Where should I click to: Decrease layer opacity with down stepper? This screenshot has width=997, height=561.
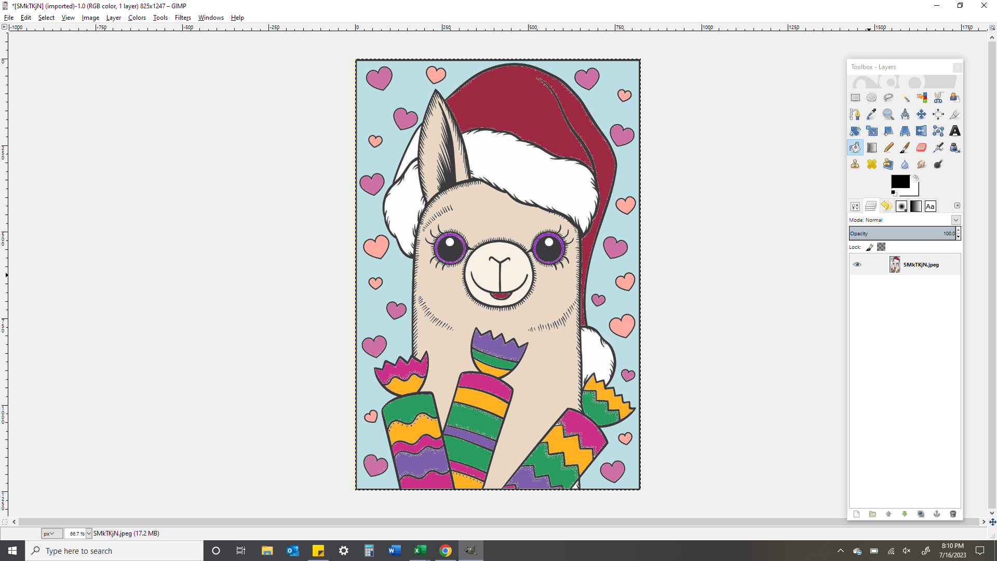pos(959,237)
